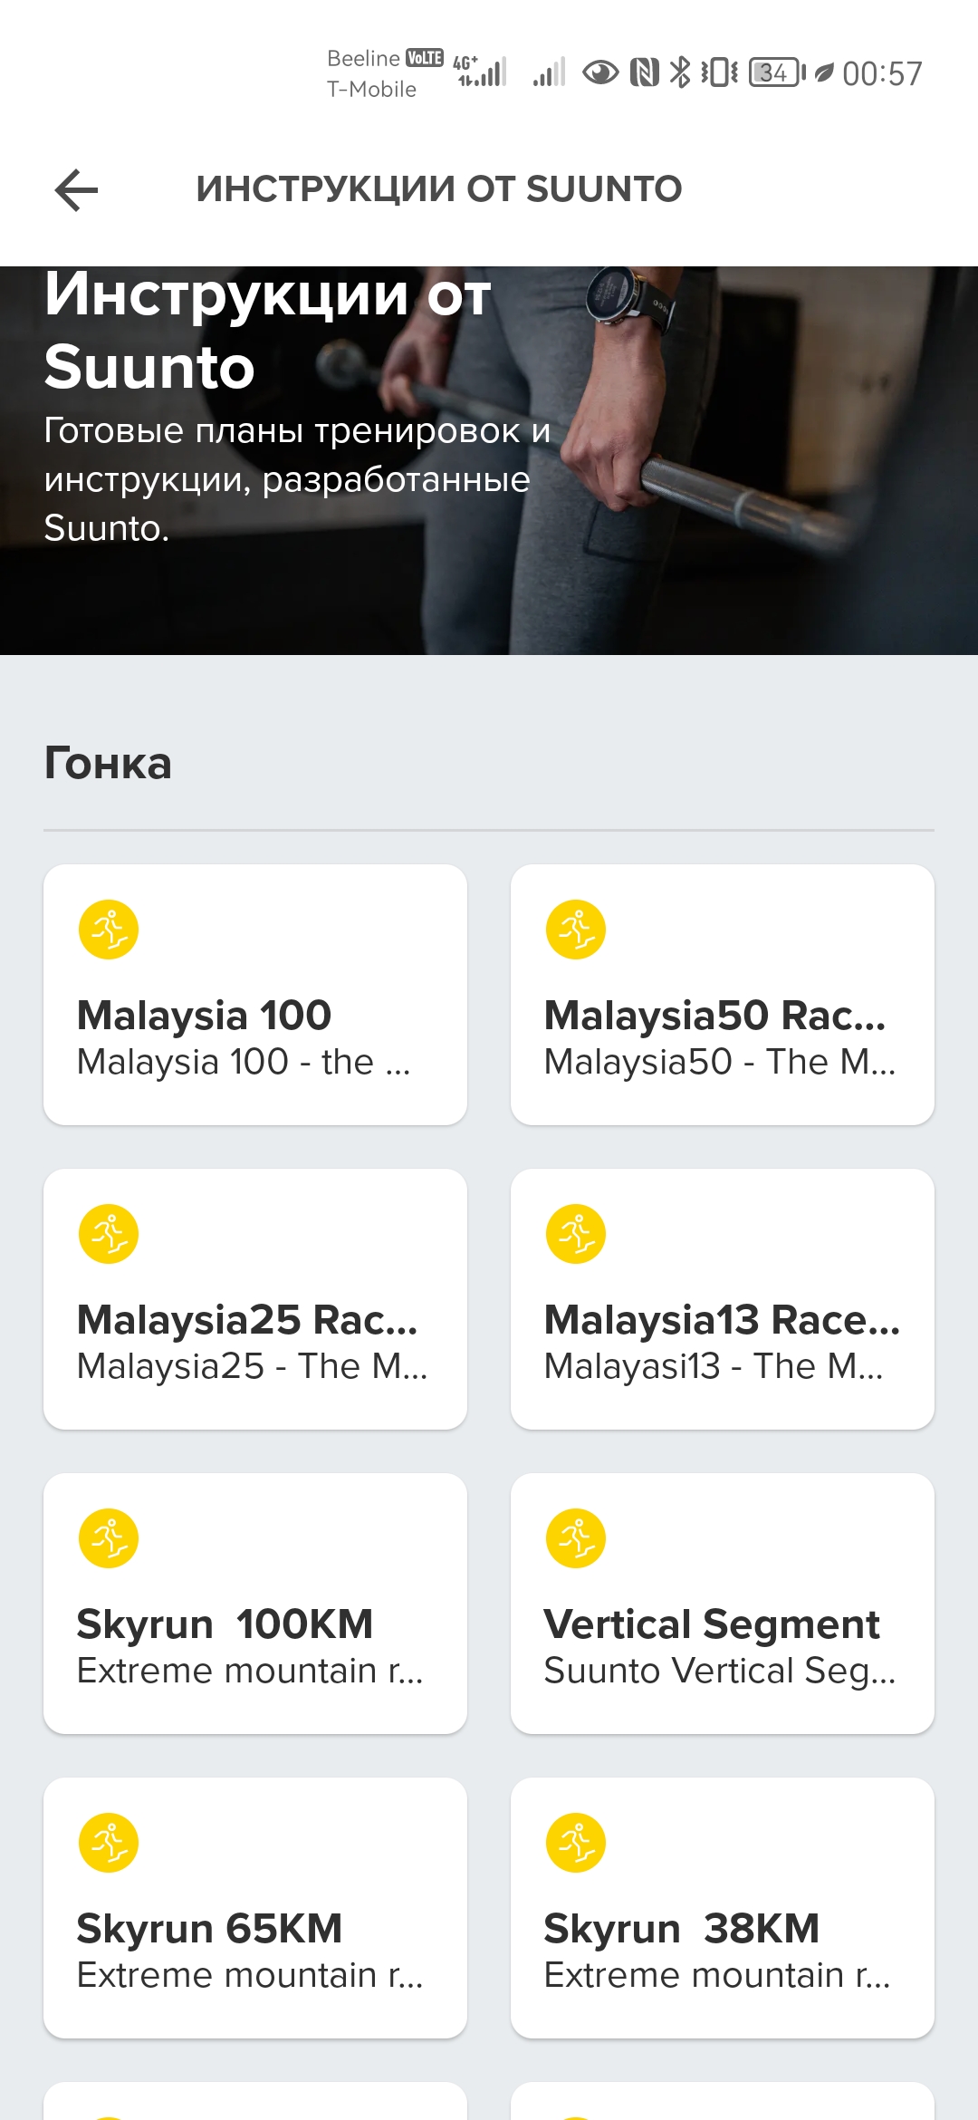Open the Skyrun 100KM guide title
The height and width of the screenshot is (2120, 978).
click(x=225, y=1624)
